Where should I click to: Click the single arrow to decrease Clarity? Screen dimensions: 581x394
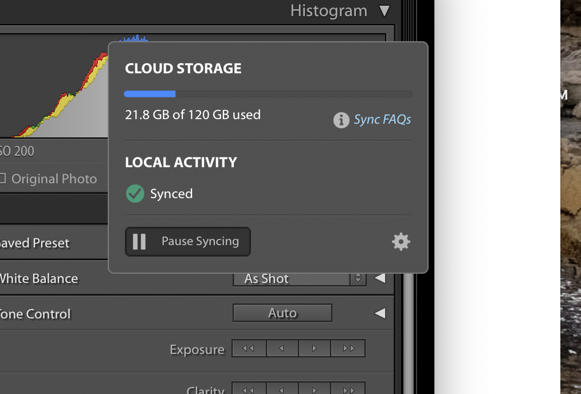pos(282,388)
